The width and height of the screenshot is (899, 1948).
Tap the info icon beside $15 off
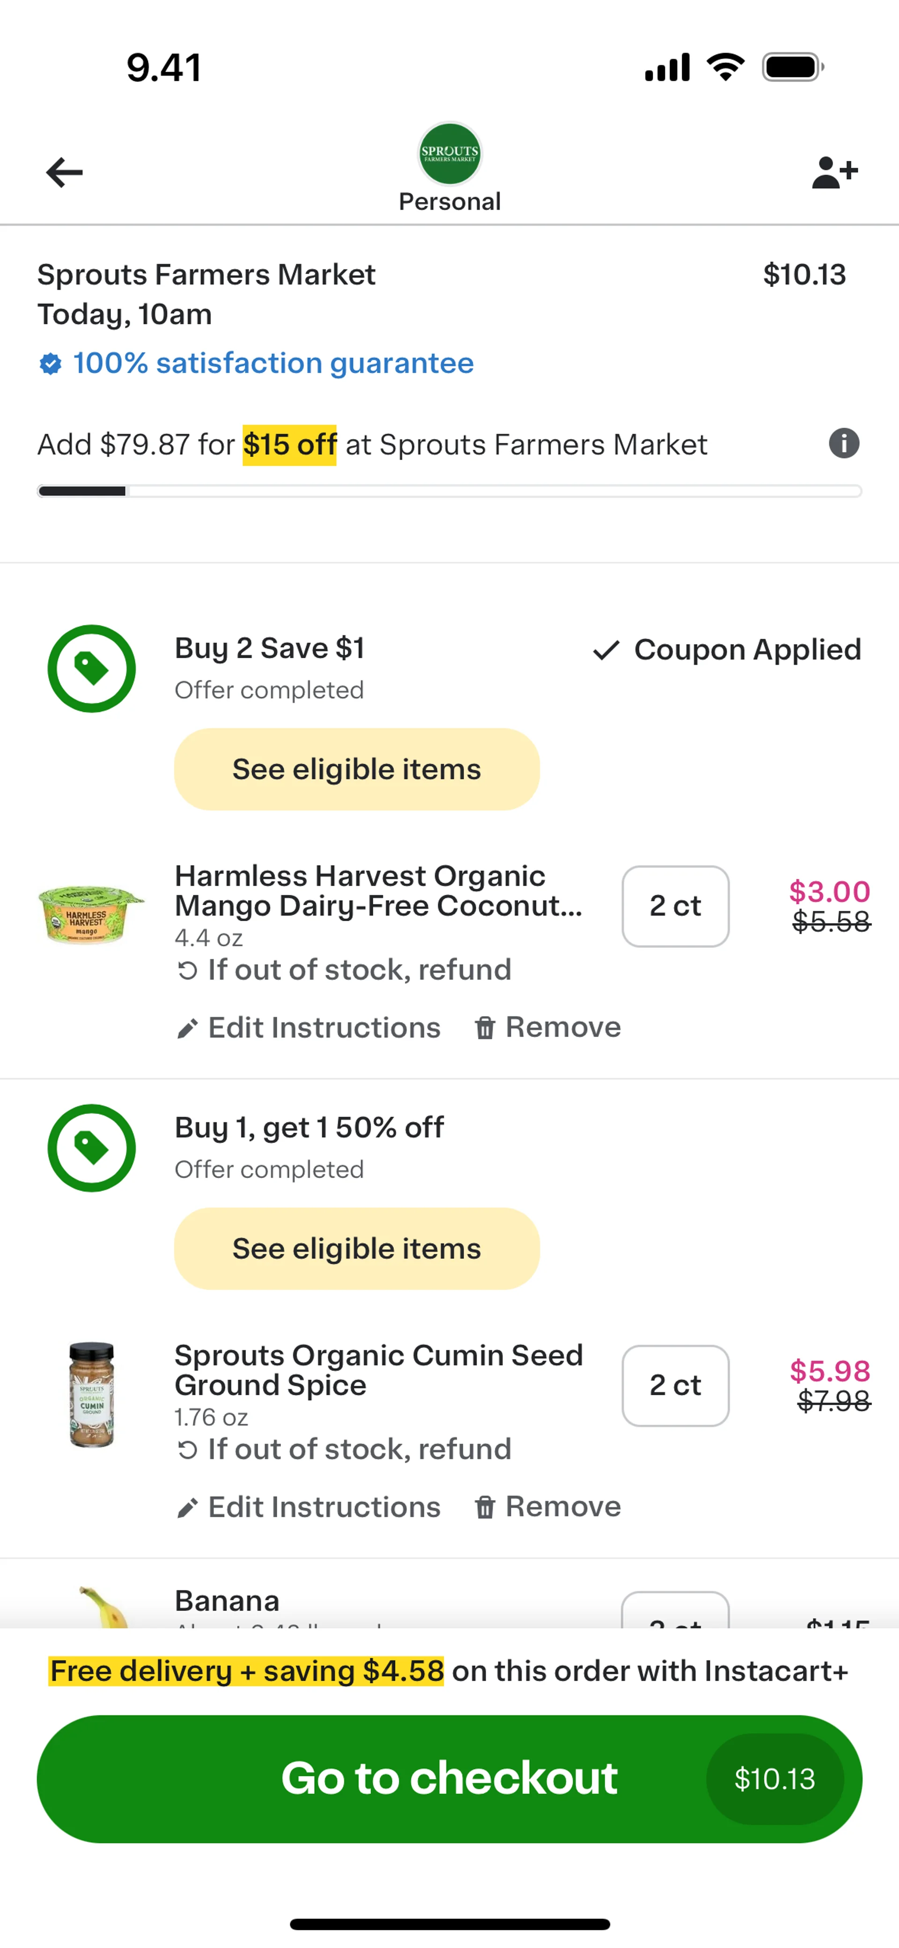click(844, 443)
